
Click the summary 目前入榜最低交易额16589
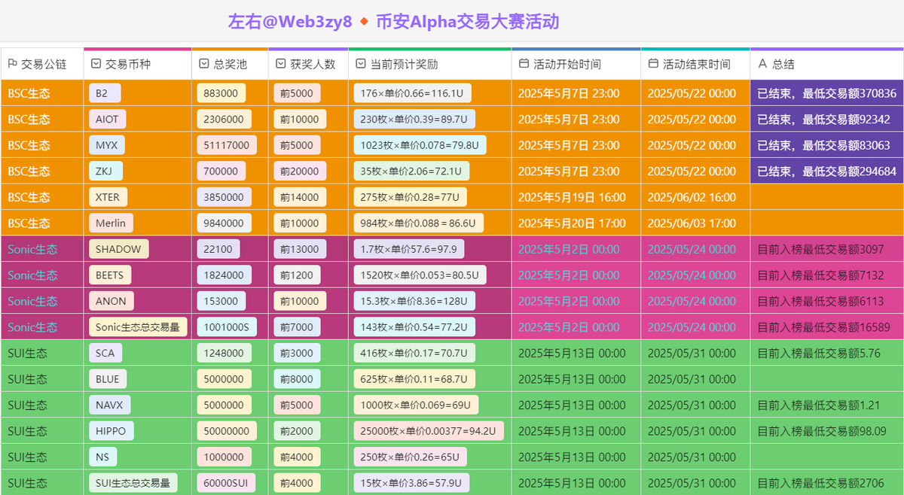coord(823,327)
